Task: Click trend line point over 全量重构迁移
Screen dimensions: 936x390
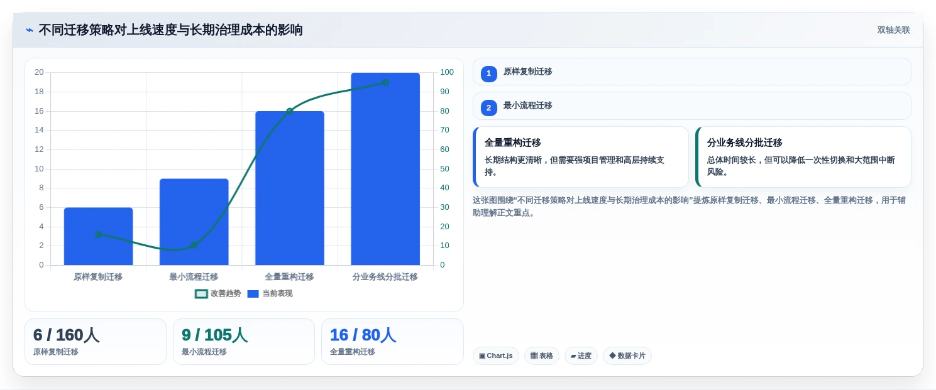Action: [290, 111]
